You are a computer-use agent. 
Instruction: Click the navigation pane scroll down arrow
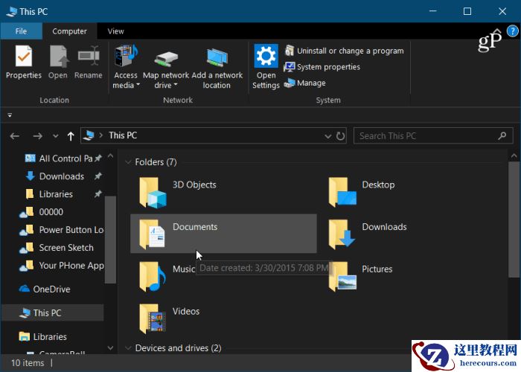pos(111,347)
